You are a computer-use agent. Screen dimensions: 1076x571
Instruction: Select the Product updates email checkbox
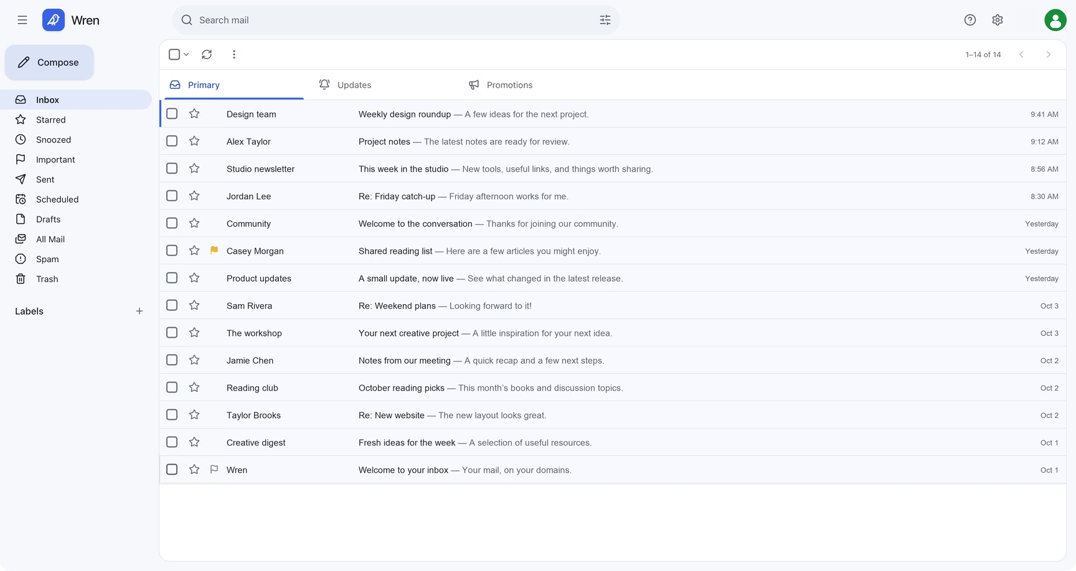172,278
